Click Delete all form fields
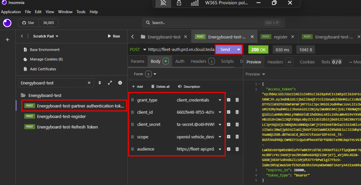 tap(160, 87)
